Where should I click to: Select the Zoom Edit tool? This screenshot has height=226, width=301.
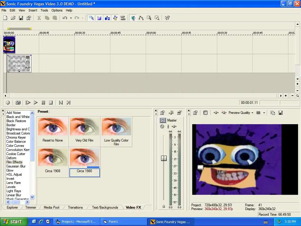point(157,18)
